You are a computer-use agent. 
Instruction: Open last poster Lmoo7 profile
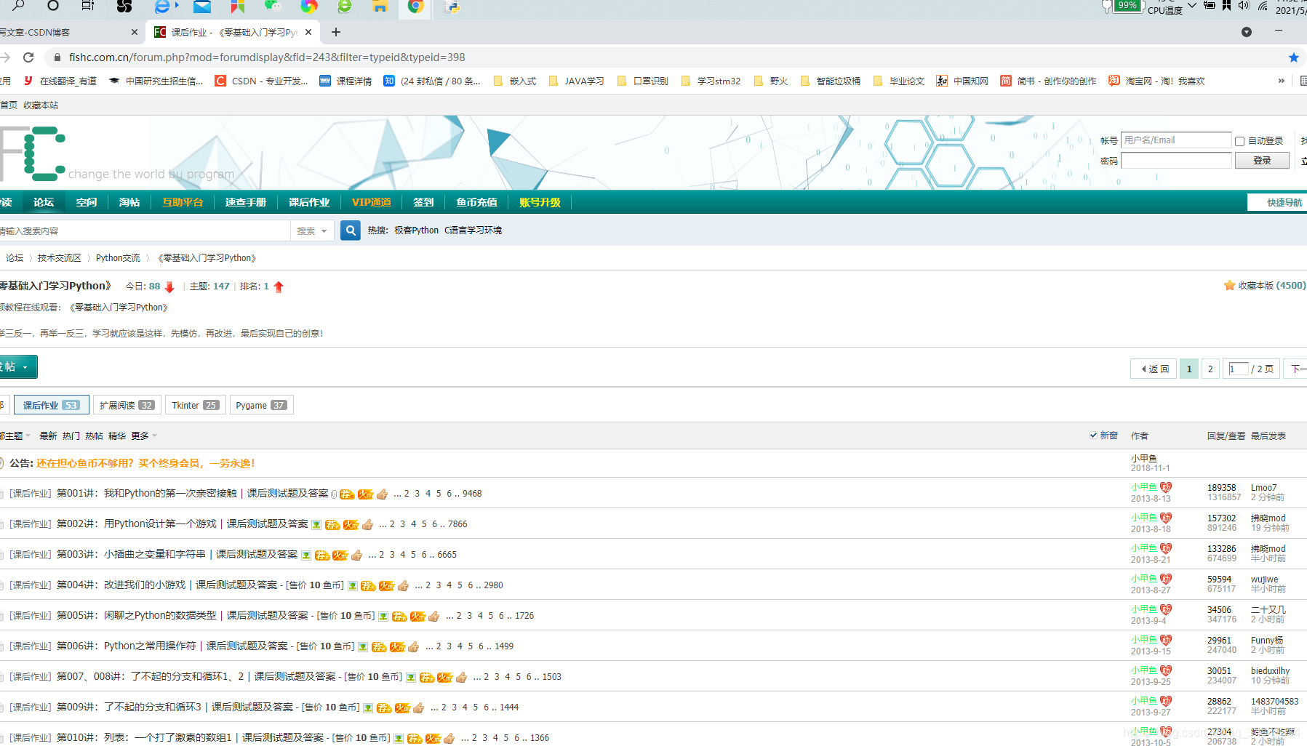coord(1264,488)
